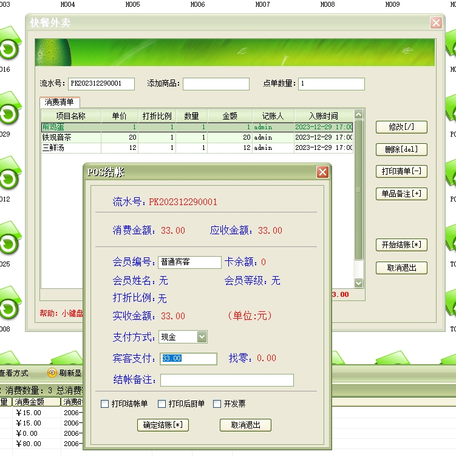Click the 打印清单[-] button
The width and height of the screenshot is (456, 457).
pos(401,172)
